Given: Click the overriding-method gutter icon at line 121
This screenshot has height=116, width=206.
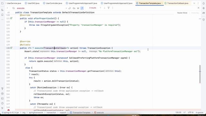Looking at the screenshot, I should pyautogui.click(x=11, y=18).
